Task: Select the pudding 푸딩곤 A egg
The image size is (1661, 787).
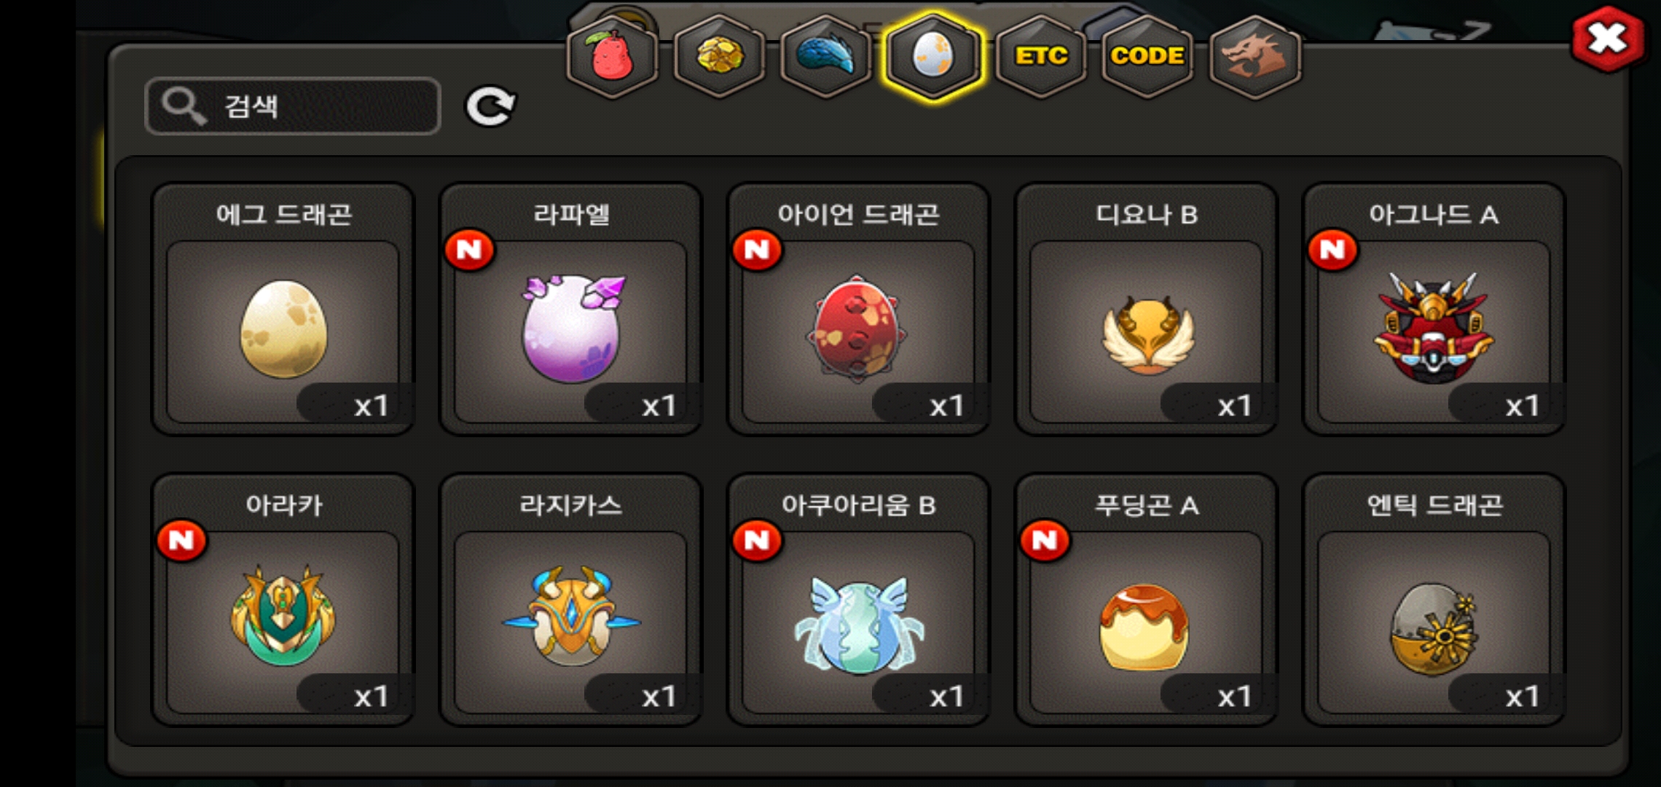Action: point(1146,600)
